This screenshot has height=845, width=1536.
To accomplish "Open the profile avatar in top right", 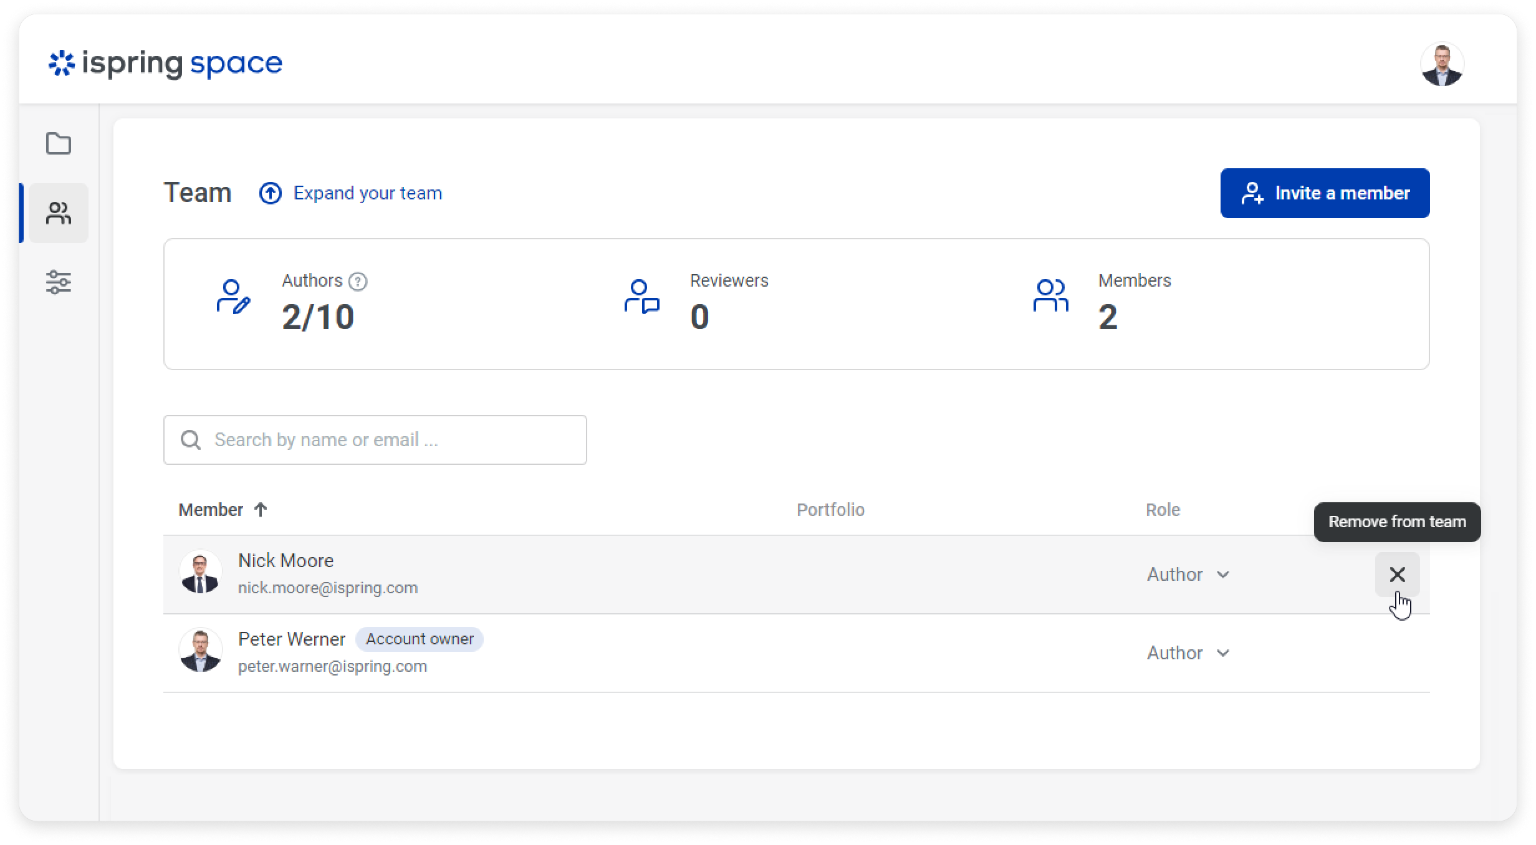I will tap(1442, 64).
